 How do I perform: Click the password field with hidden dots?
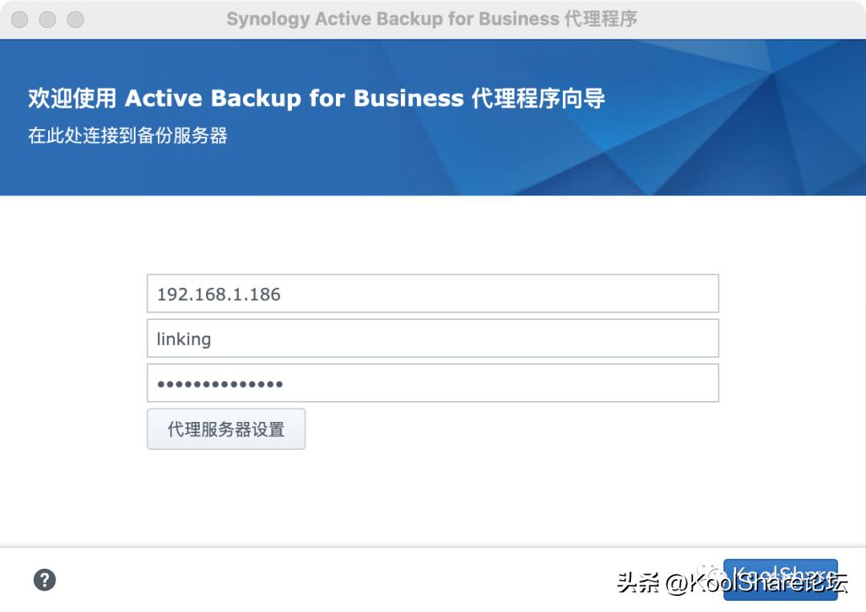(x=433, y=383)
